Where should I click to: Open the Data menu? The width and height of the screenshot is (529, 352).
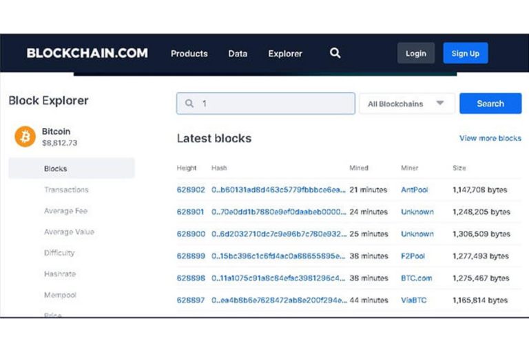tap(238, 54)
